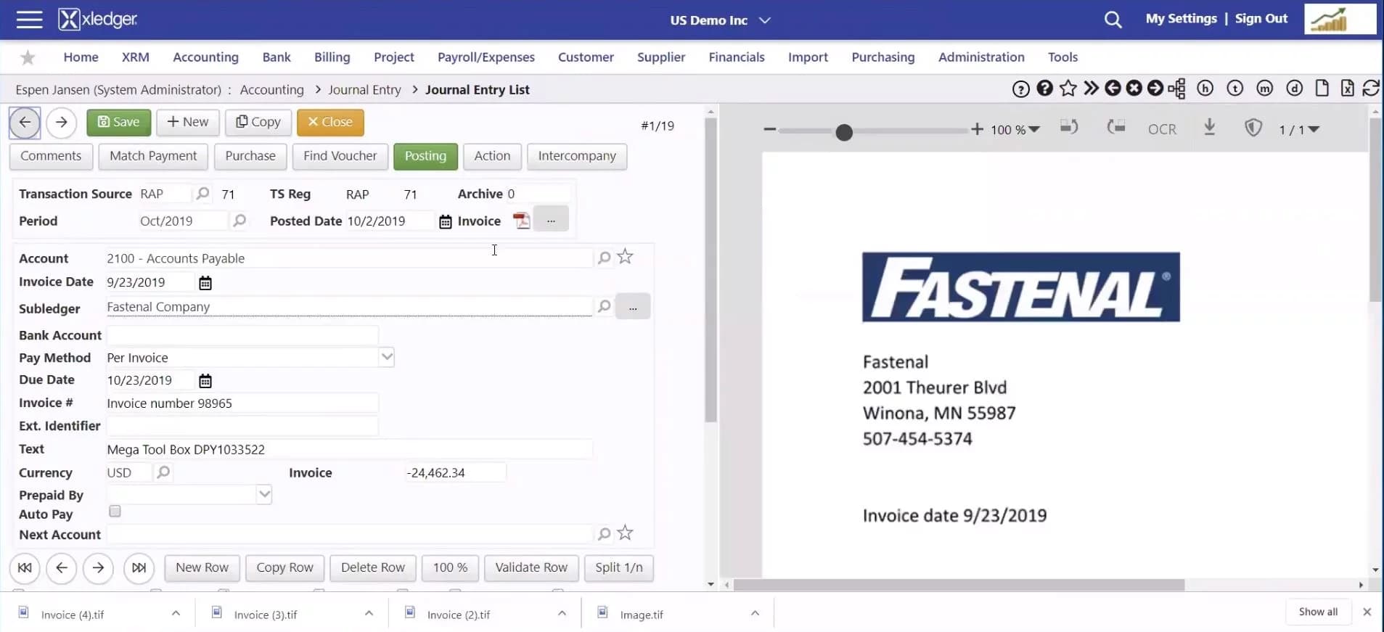Click the Xledger logo
This screenshot has width=1384, height=632.
click(98, 19)
